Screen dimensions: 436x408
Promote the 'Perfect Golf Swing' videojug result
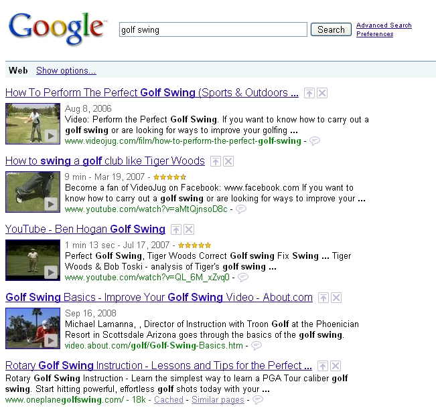(309, 93)
